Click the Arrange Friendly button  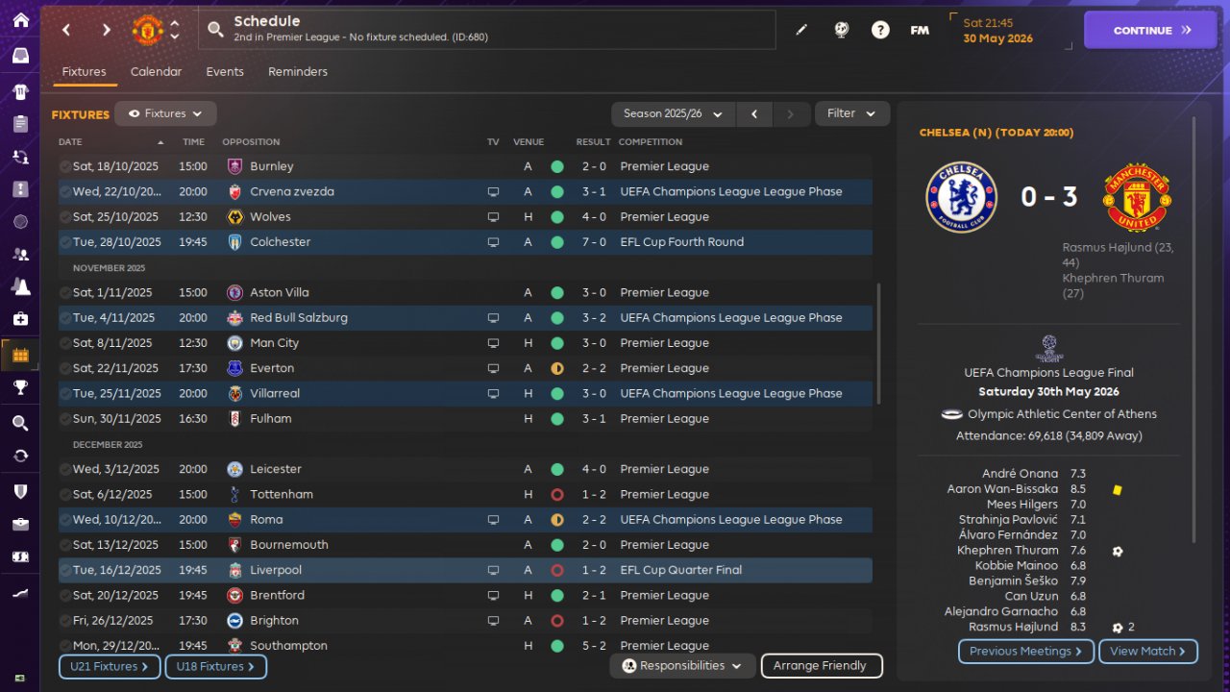coord(822,665)
